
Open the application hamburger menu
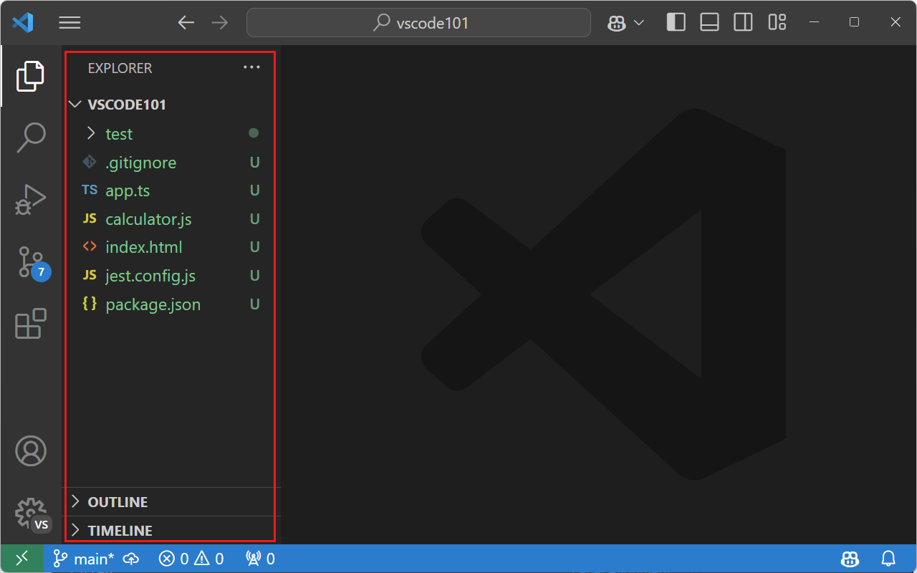[69, 22]
